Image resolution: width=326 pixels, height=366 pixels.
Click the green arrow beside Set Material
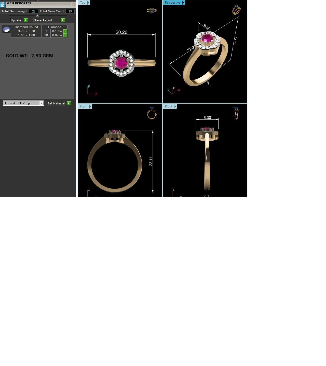(69, 103)
